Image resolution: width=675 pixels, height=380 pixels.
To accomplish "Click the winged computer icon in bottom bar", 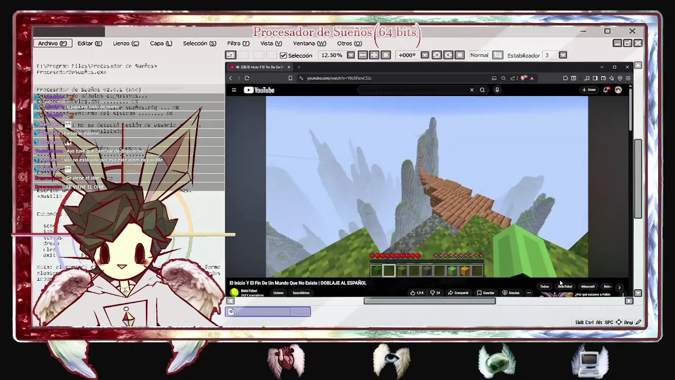I will click(x=591, y=361).
